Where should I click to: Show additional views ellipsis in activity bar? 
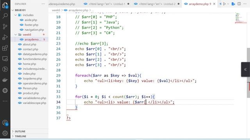click(x=5, y=101)
